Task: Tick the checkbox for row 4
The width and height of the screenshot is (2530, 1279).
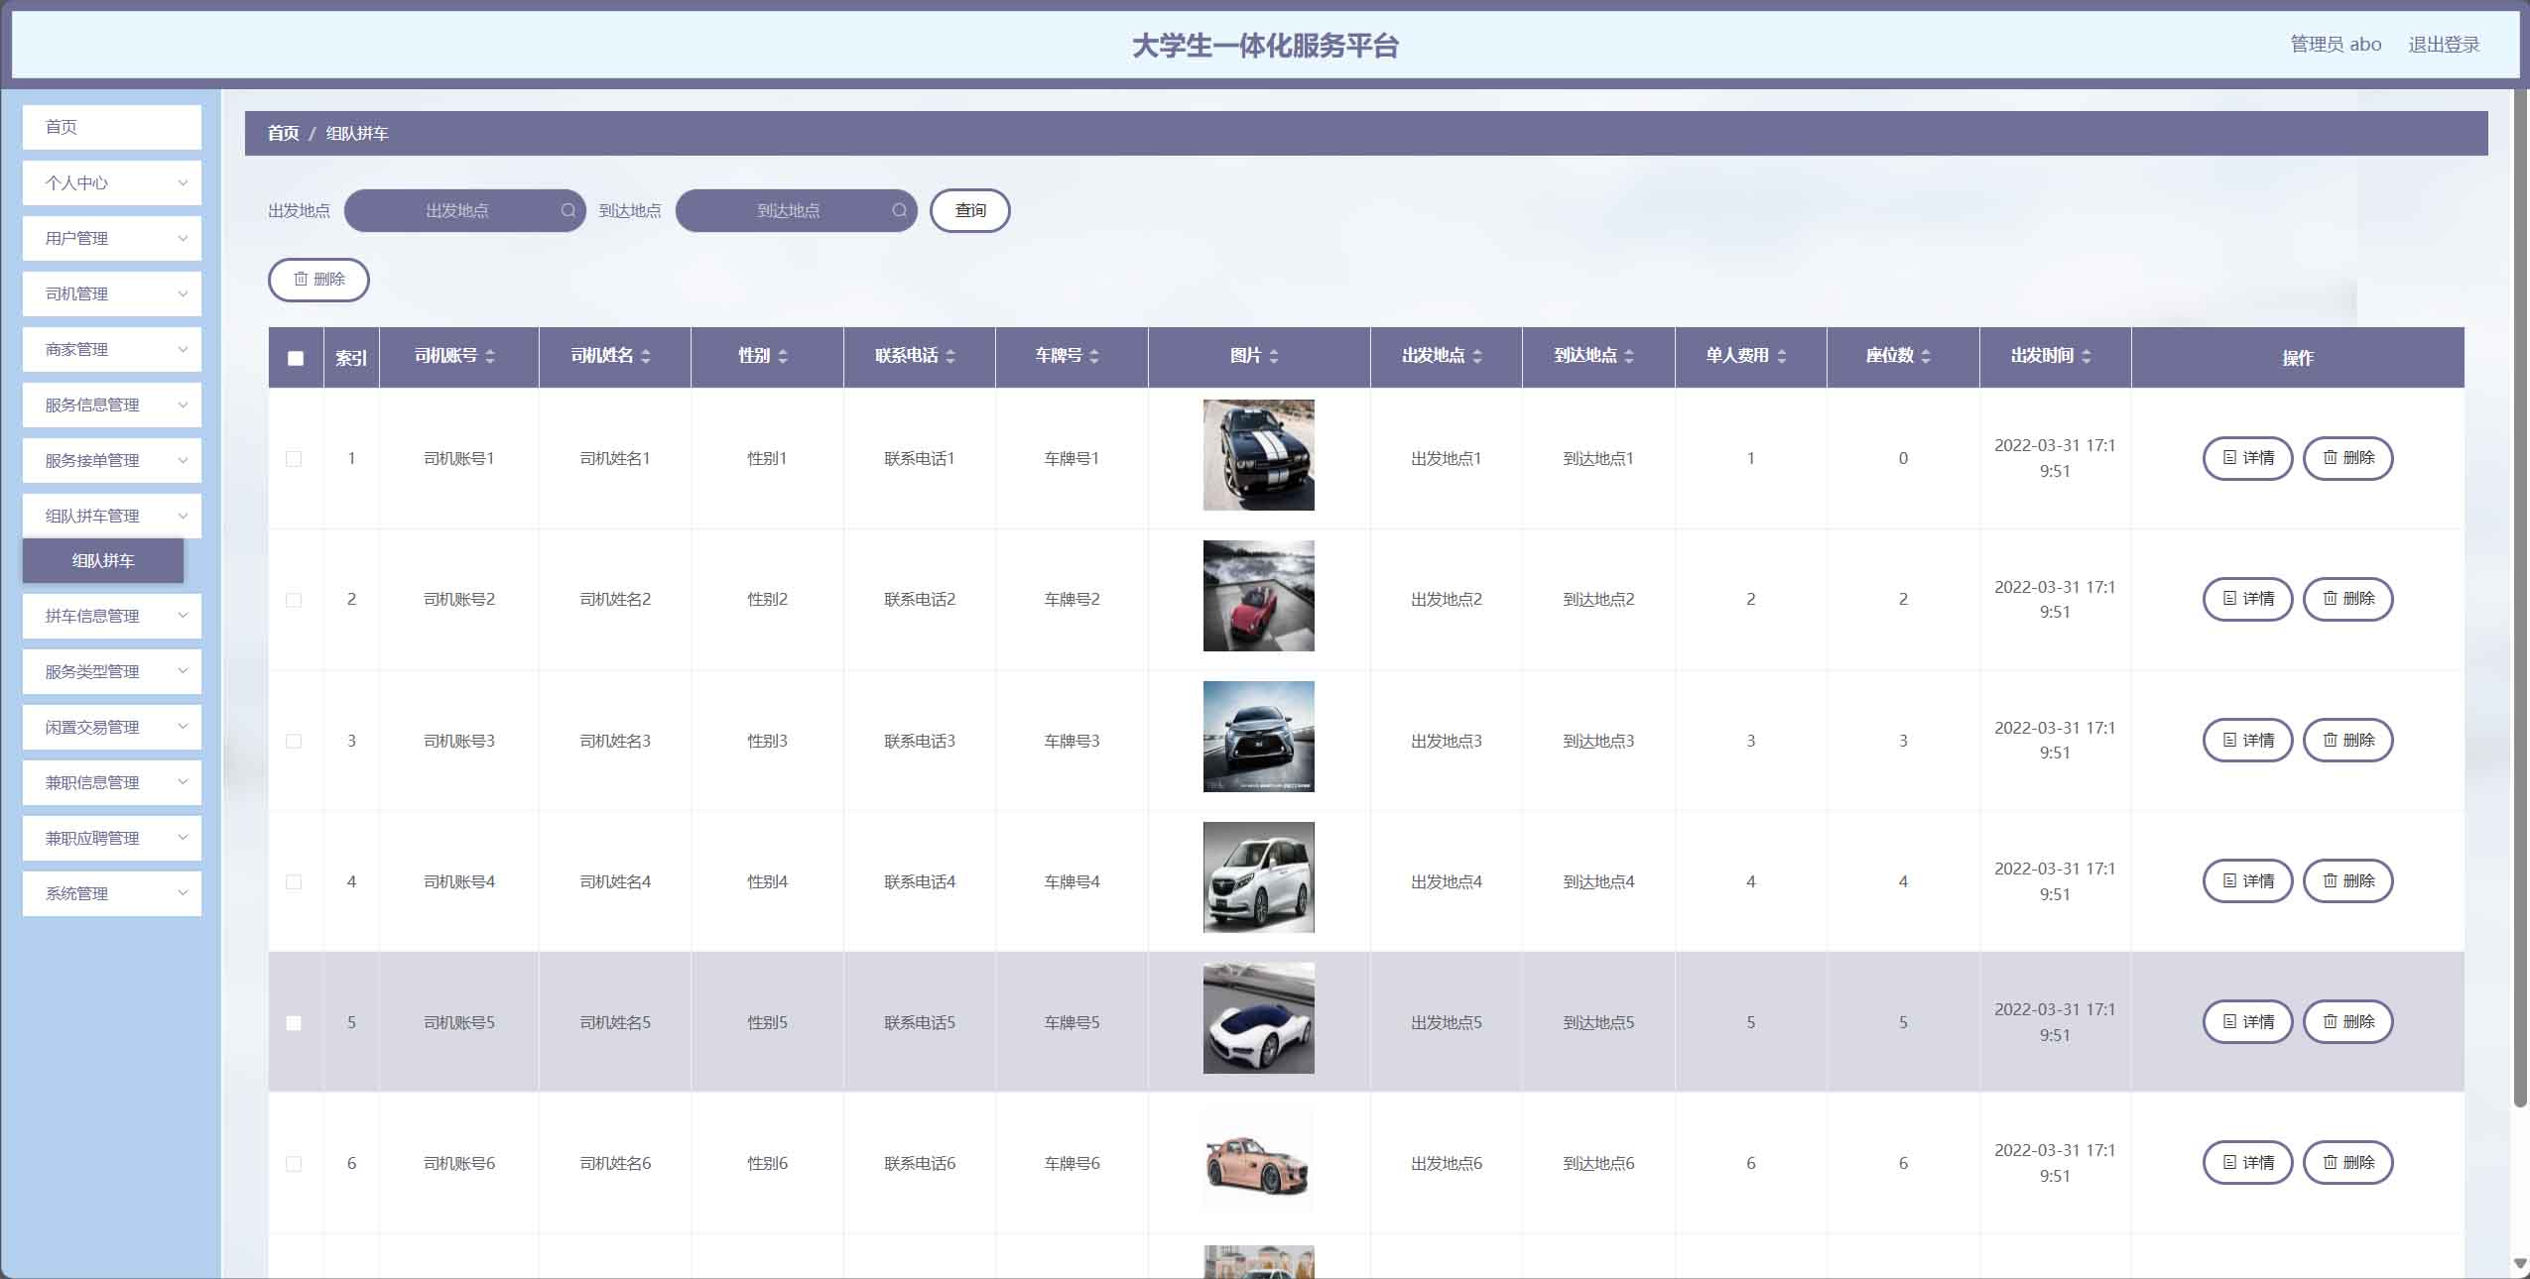Action: point(294,882)
